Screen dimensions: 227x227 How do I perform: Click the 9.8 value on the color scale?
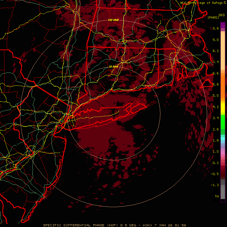(216, 29)
